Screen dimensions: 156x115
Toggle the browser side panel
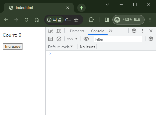point(107,20)
